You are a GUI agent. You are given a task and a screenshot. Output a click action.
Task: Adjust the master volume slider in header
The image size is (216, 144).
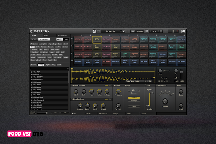pos(173,31)
